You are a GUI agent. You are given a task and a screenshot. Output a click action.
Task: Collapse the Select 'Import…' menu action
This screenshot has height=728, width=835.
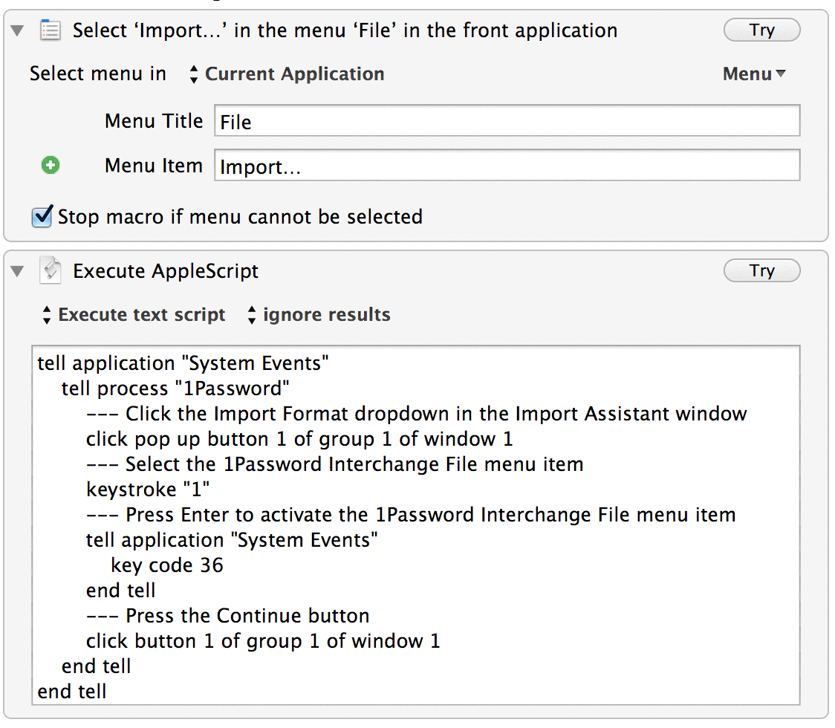pos(18,30)
